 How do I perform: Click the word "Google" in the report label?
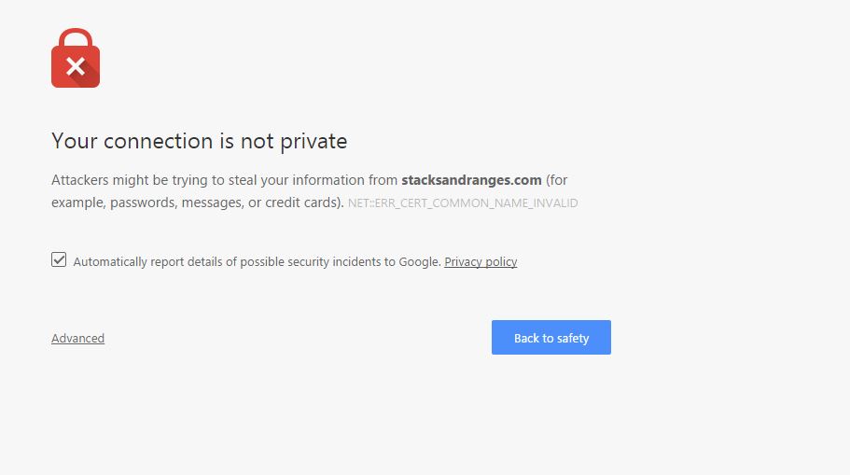click(x=419, y=262)
